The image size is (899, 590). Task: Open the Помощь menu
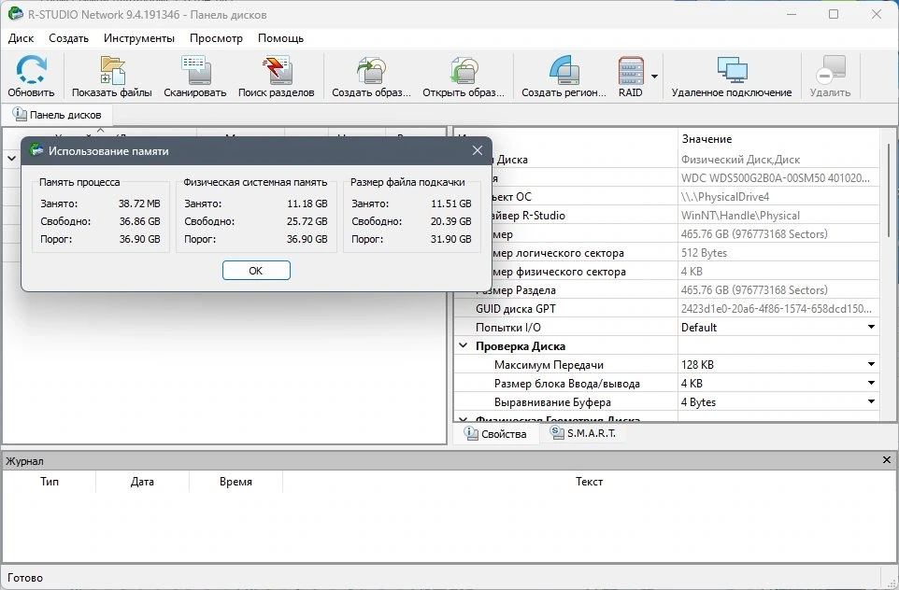click(281, 38)
